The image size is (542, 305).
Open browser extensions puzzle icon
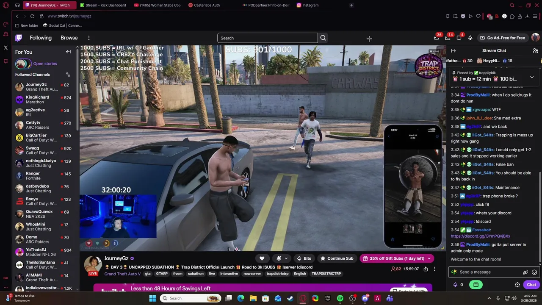[512, 16]
